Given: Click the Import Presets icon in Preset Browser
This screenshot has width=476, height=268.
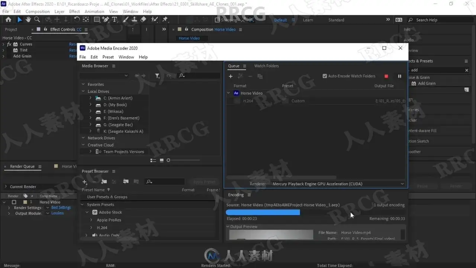Looking at the screenshot, I should click(126, 182).
